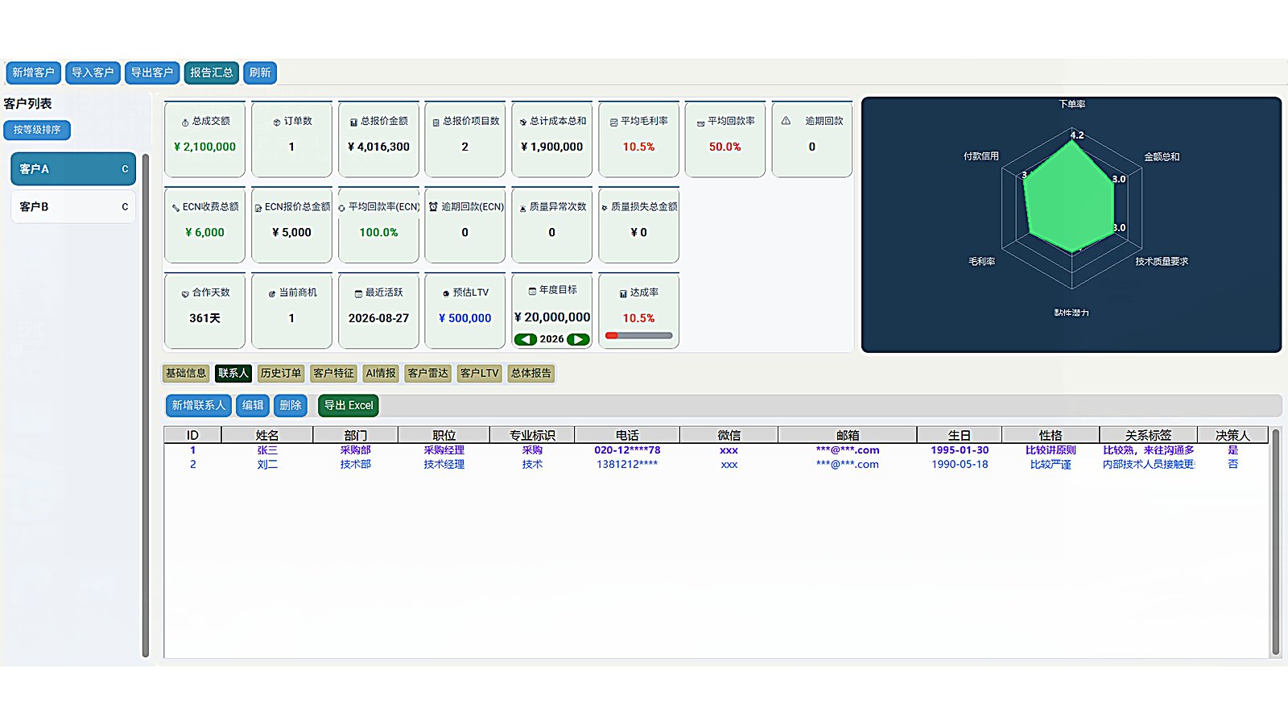Click the box icon beside 订单数
Screen dimensions: 1288x725
click(277, 122)
